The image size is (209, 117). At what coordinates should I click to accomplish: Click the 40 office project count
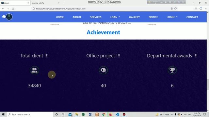pyautogui.click(x=103, y=85)
